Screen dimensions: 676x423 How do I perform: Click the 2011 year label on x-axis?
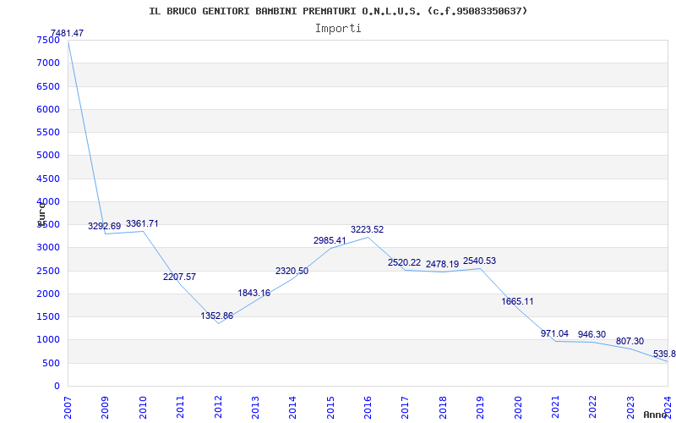pyautogui.click(x=180, y=407)
